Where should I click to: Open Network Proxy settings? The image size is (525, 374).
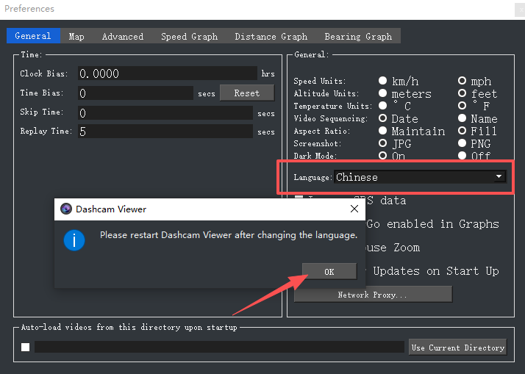pos(373,295)
